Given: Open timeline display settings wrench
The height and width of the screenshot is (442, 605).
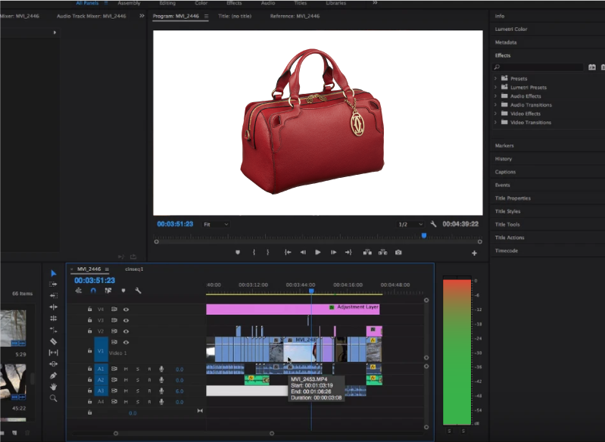Looking at the screenshot, I should point(138,291).
